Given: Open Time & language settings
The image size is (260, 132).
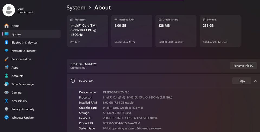Looking at the screenshot, I should (x=31, y=84).
